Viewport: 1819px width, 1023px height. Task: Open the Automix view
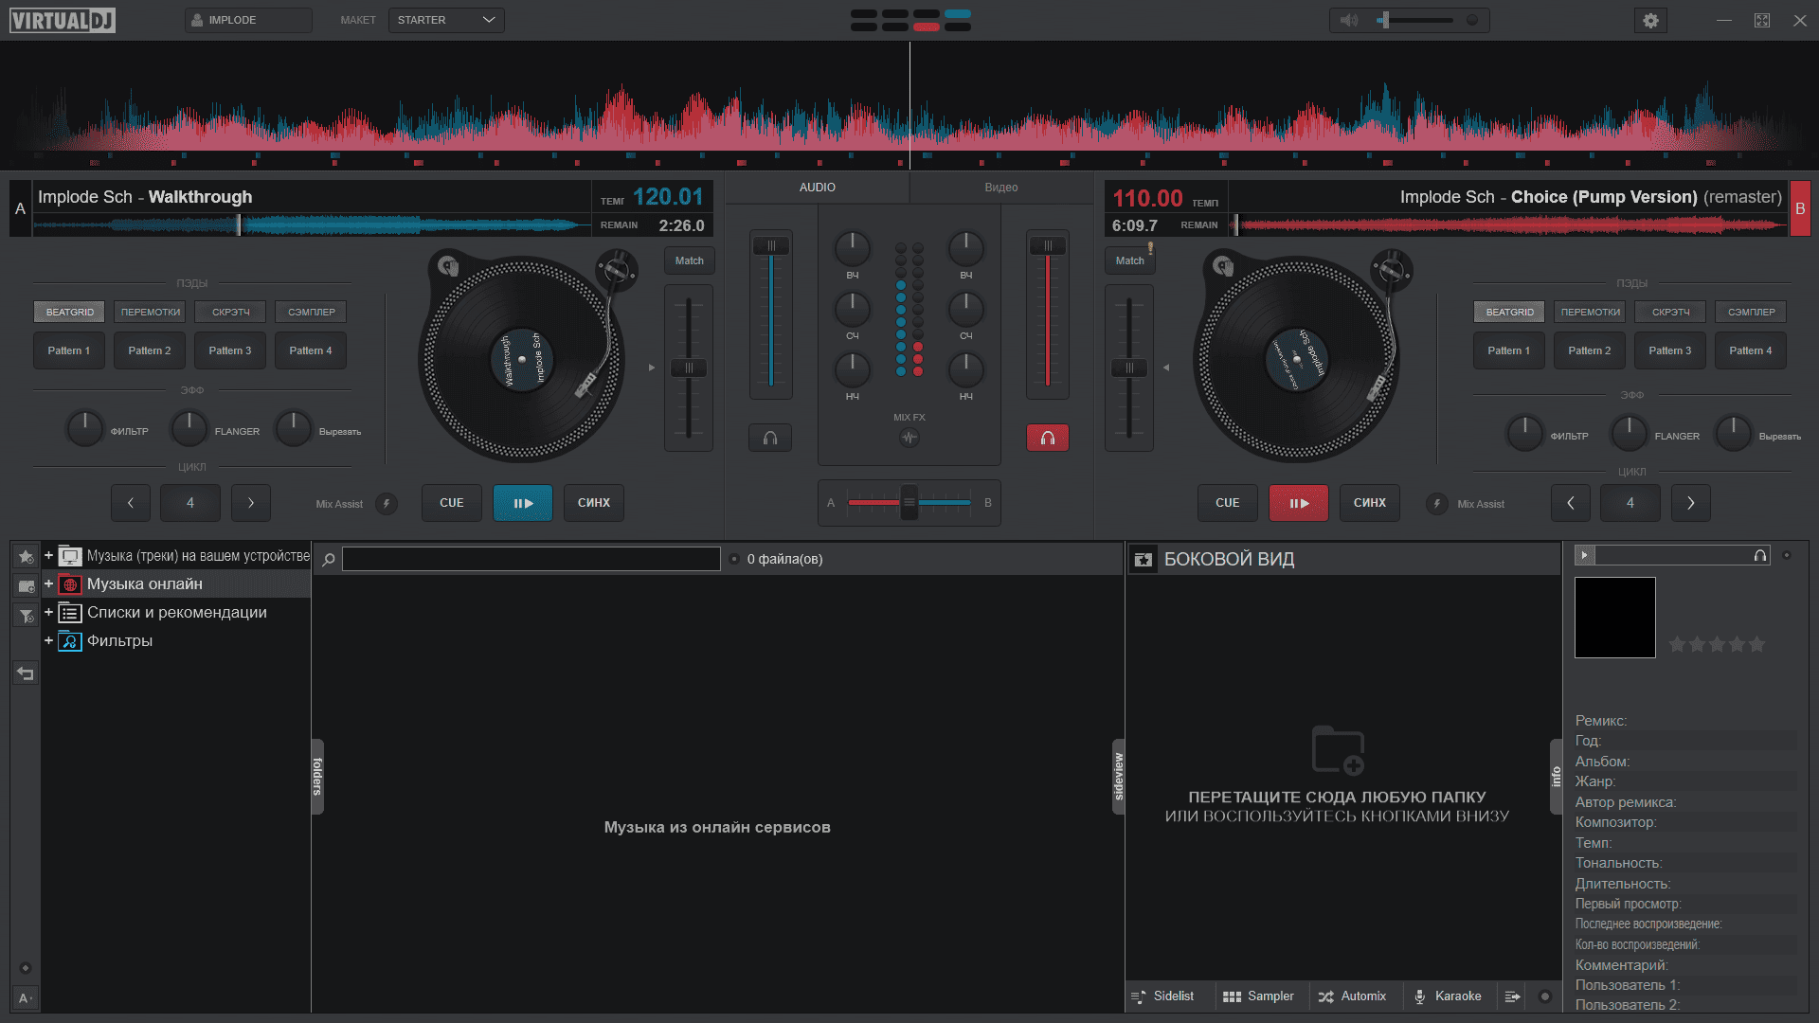click(1352, 996)
